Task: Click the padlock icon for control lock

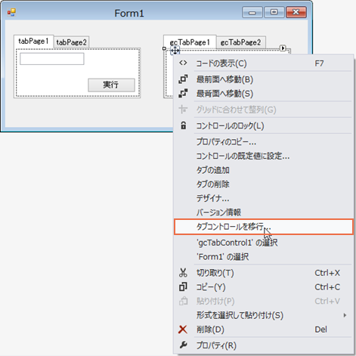Action: pyautogui.click(x=184, y=125)
